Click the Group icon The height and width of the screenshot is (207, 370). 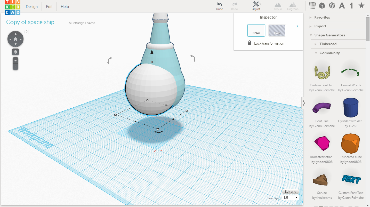(278, 6)
